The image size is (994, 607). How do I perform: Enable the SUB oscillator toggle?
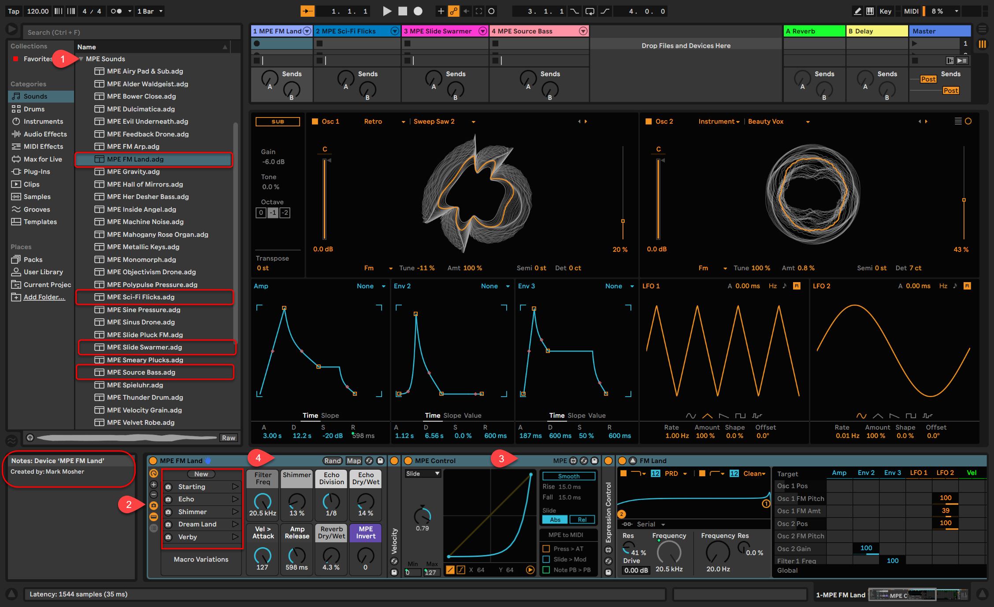[x=278, y=121]
